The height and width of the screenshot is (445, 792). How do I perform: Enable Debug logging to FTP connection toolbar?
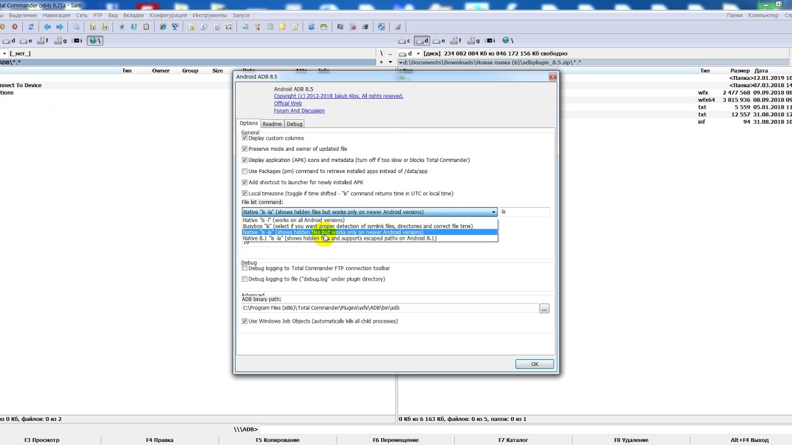(244, 268)
